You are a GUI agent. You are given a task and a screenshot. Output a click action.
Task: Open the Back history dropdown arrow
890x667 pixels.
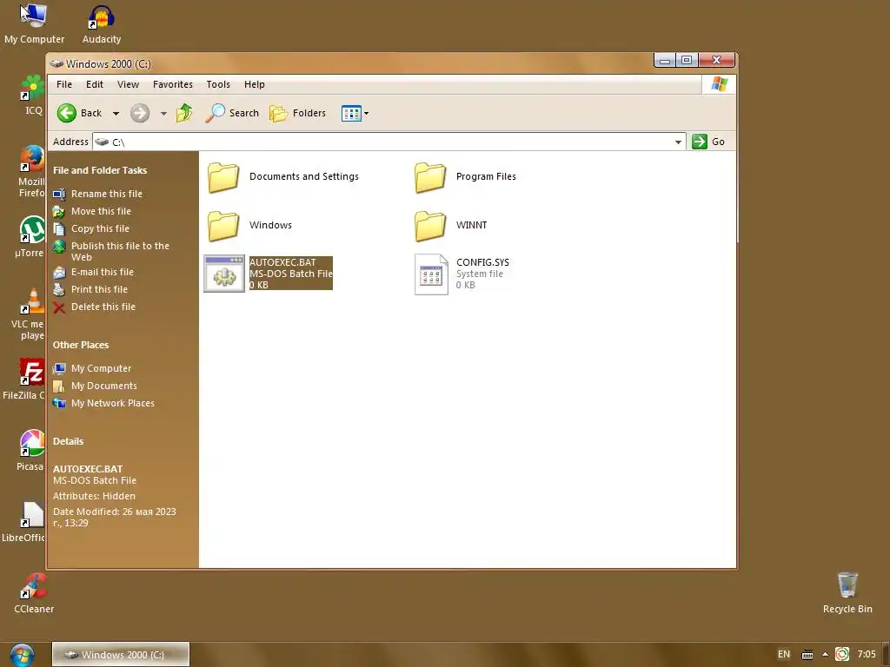click(116, 114)
